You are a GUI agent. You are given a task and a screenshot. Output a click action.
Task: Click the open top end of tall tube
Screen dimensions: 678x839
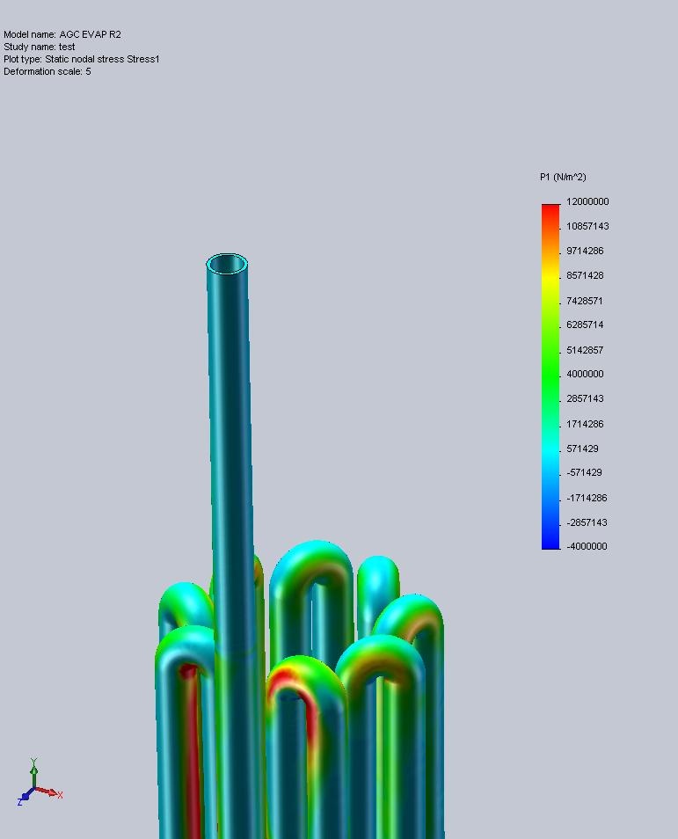[227, 265]
